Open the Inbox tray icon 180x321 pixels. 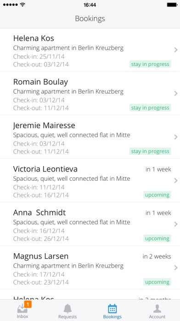click(x=22, y=308)
